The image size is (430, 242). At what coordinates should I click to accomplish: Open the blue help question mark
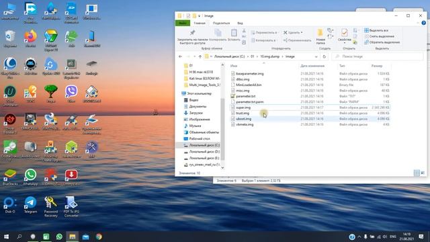[x=424, y=23]
